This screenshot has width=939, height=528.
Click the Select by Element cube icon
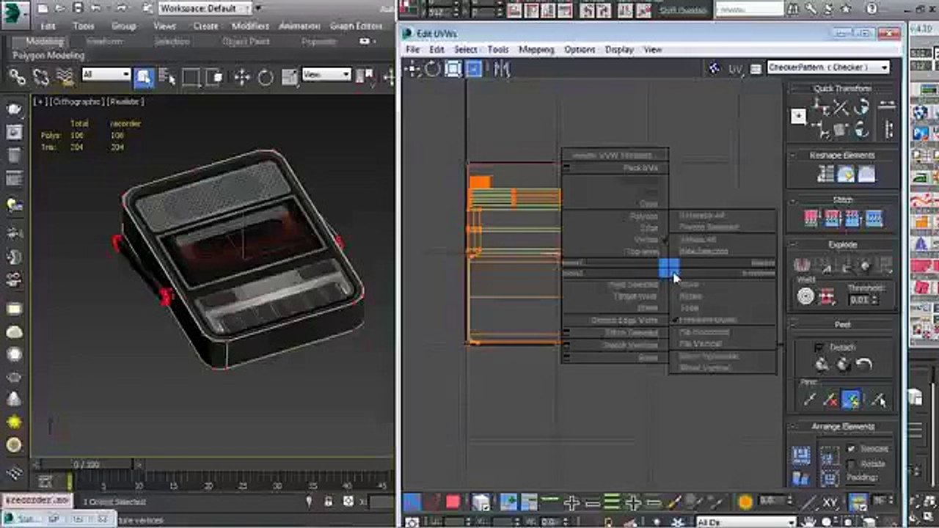(481, 502)
